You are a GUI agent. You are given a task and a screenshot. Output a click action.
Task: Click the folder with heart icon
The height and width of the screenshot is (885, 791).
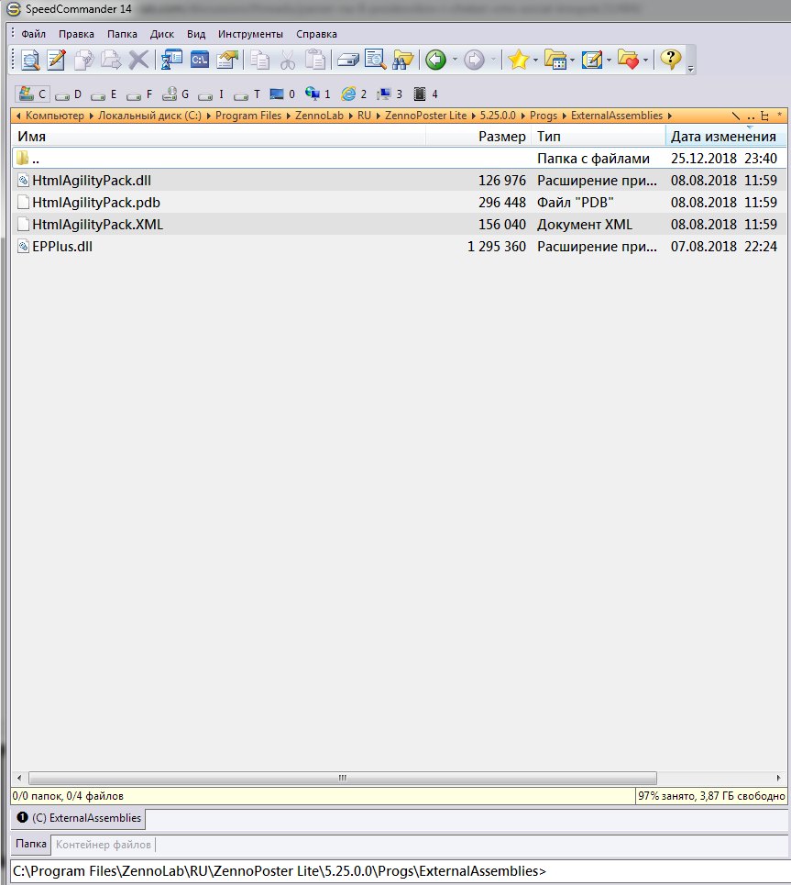[x=629, y=60]
